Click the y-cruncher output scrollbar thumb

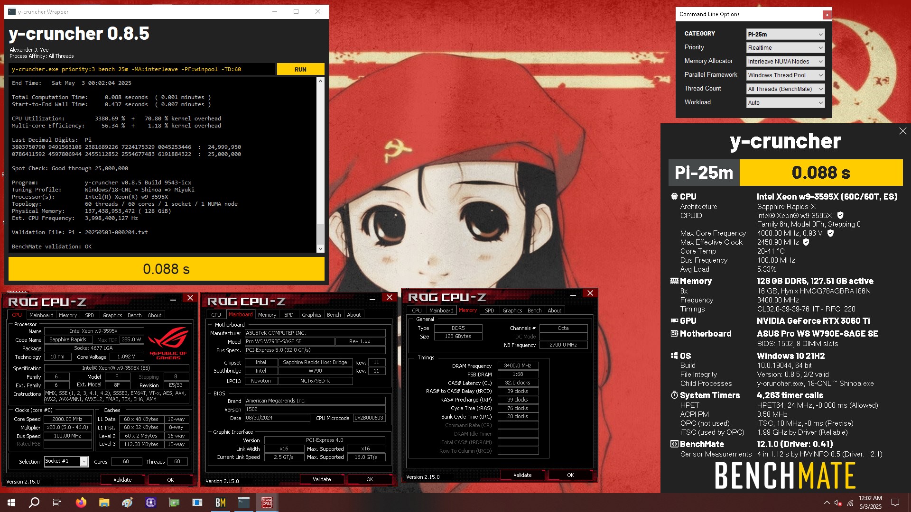pyautogui.click(x=320, y=234)
